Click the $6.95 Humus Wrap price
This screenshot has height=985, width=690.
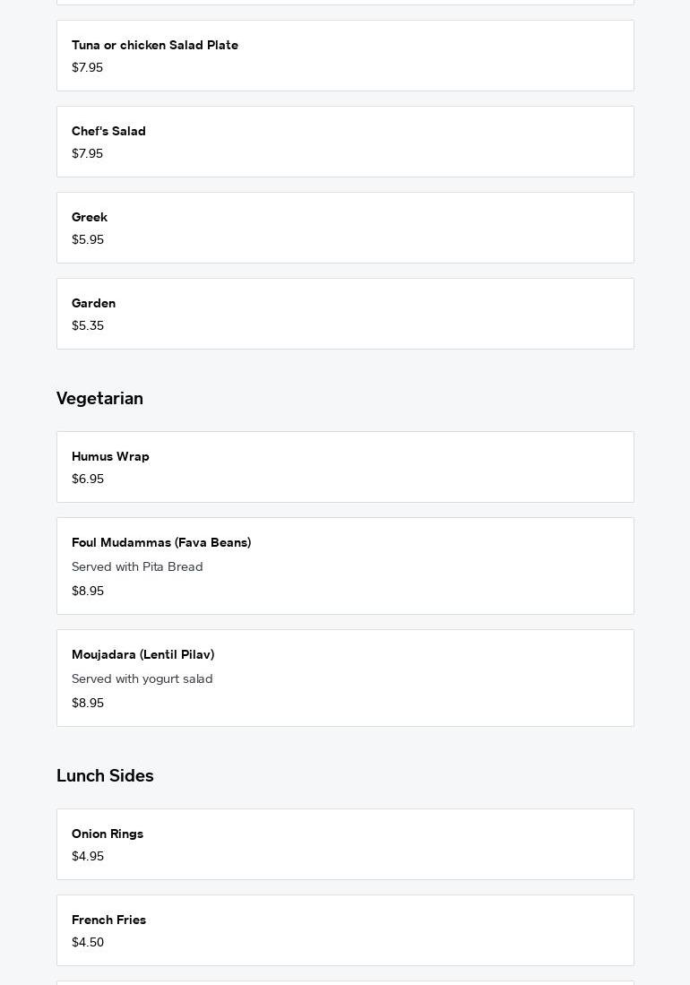[88, 480]
